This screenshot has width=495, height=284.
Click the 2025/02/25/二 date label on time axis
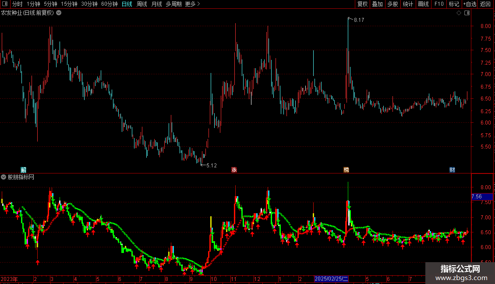coord(332,279)
